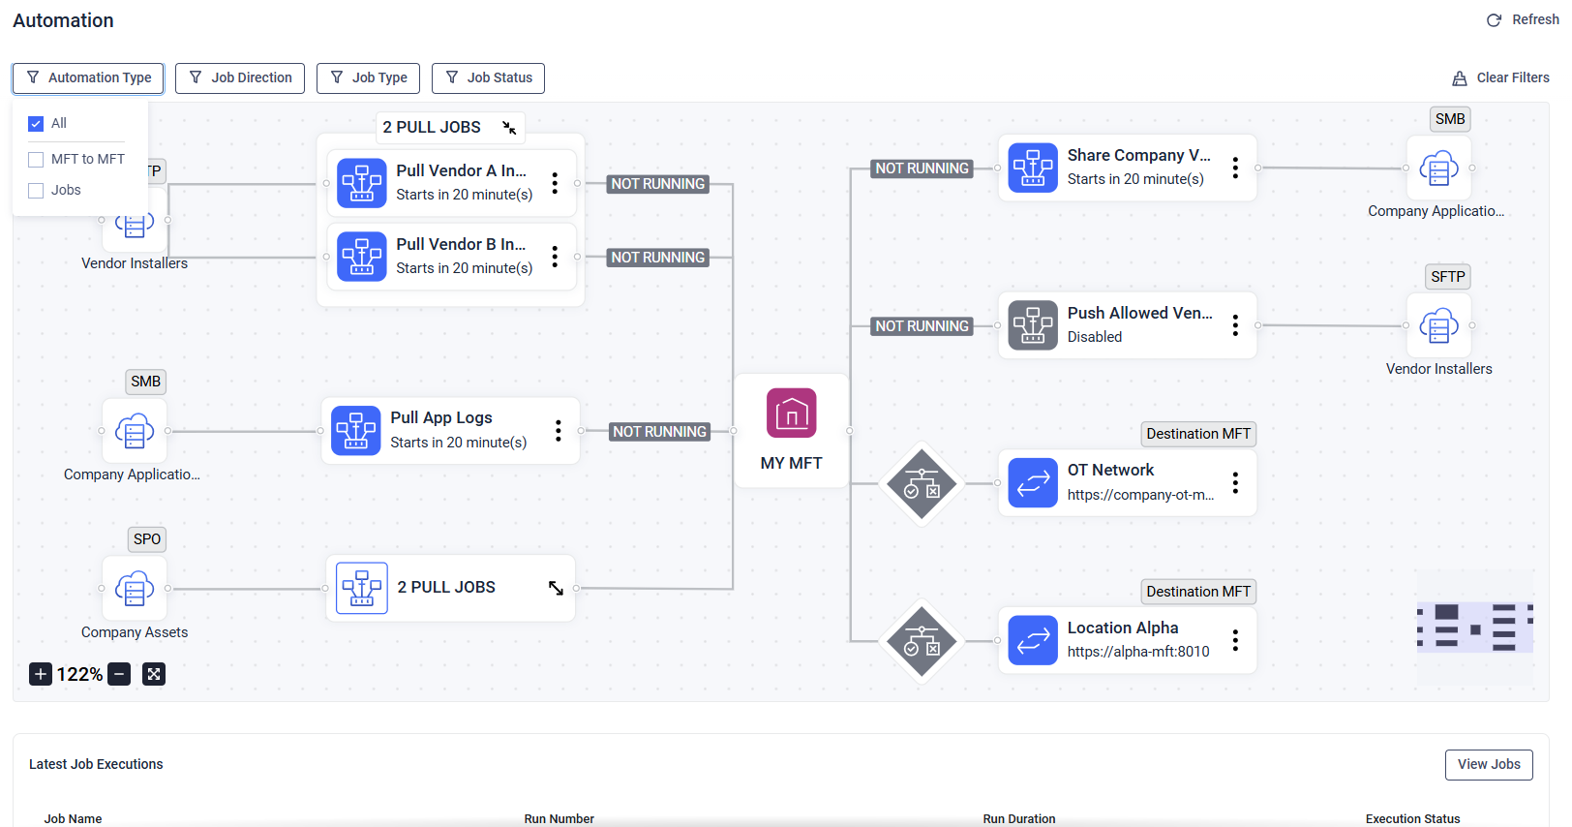This screenshot has height=827, width=1572.
Task: Click the Pull App Logs job icon
Action: [355, 430]
